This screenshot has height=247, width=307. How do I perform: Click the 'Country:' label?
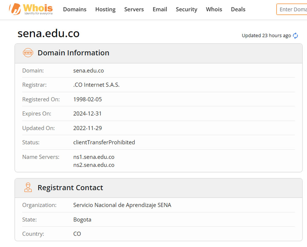(x=33, y=234)
